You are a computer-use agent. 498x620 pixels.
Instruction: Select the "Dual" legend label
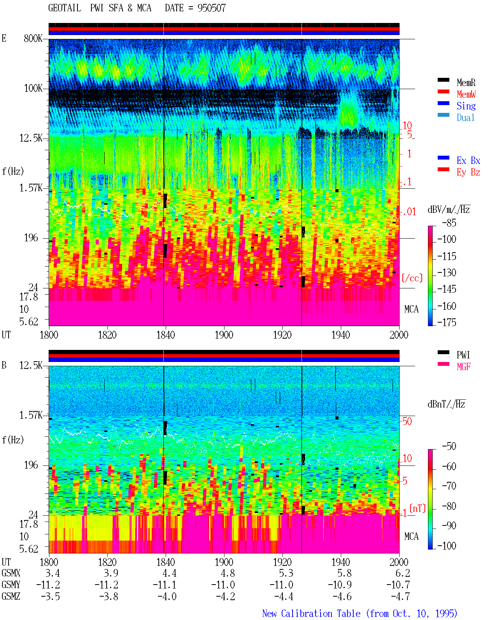click(x=466, y=118)
